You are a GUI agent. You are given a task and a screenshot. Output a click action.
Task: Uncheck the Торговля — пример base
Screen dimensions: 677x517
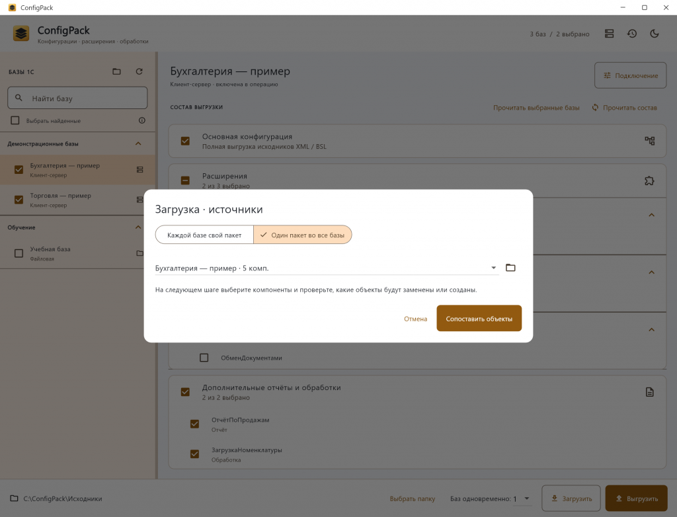(x=19, y=200)
